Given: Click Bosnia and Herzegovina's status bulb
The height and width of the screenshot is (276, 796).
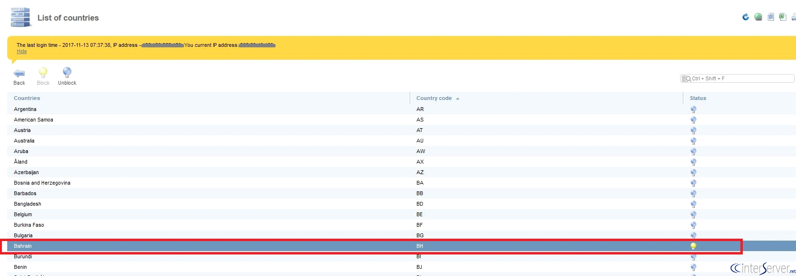Looking at the screenshot, I should click(x=693, y=183).
